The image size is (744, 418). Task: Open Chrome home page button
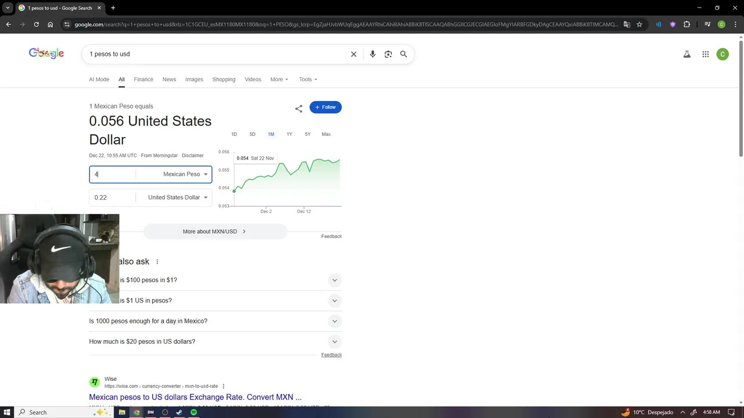[51, 24]
